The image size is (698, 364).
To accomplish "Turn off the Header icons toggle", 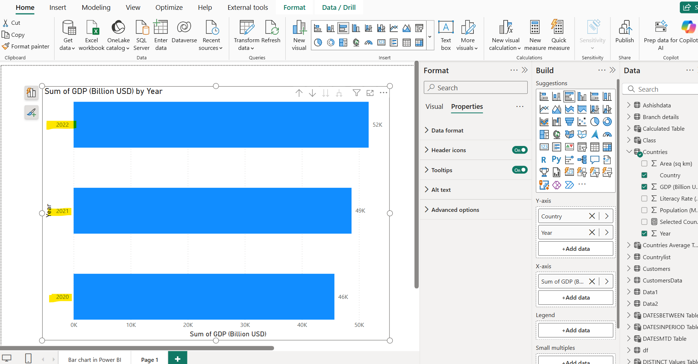I will tap(520, 150).
